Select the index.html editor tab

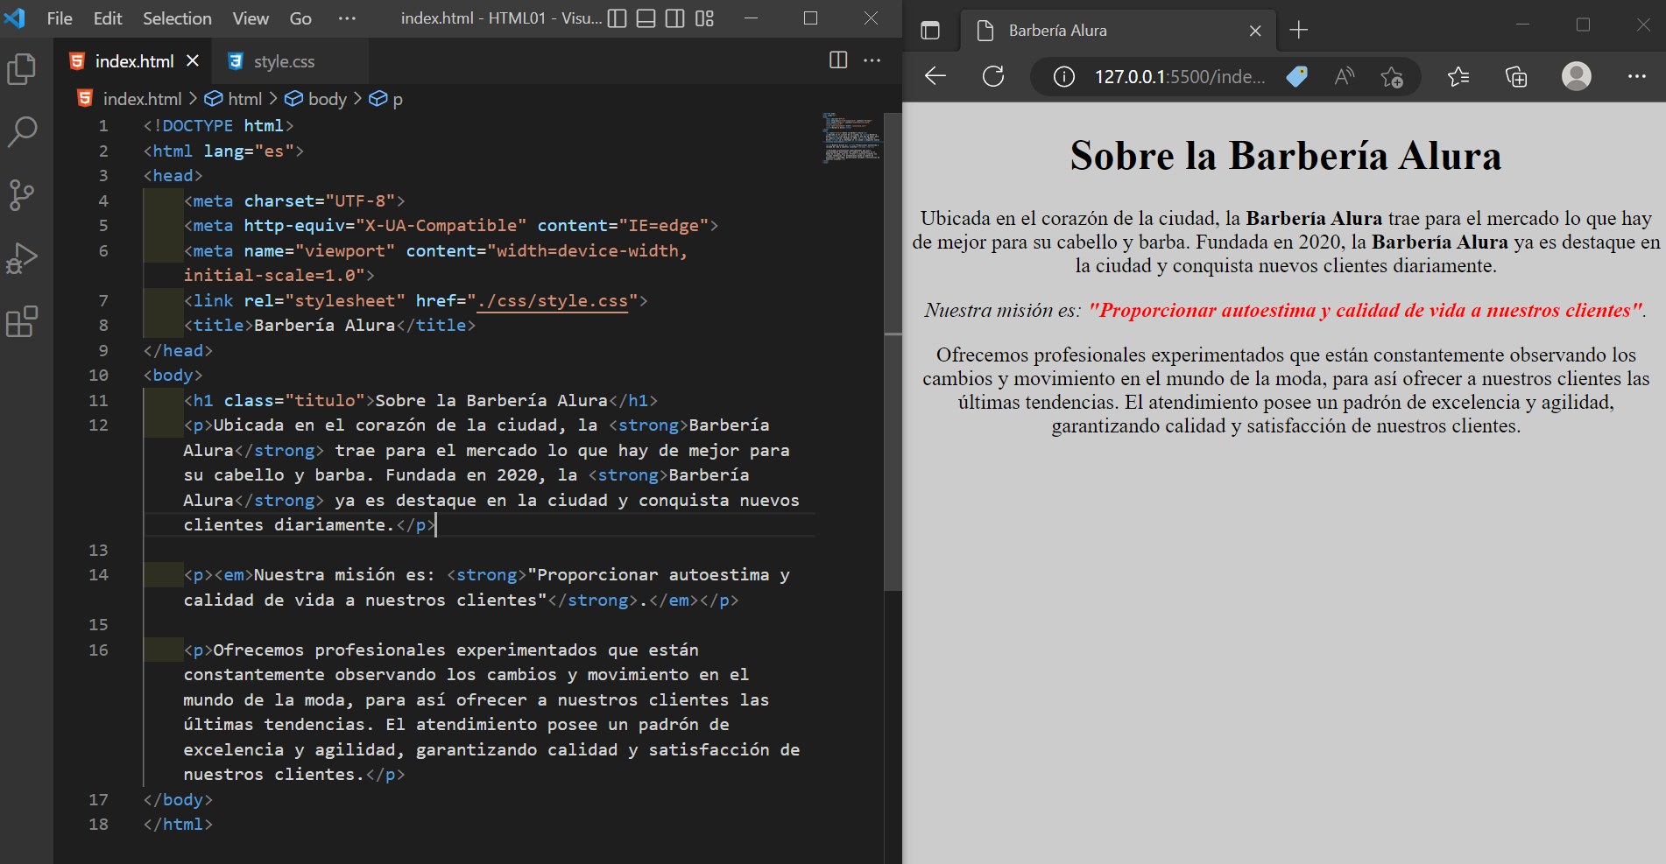(x=134, y=61)
